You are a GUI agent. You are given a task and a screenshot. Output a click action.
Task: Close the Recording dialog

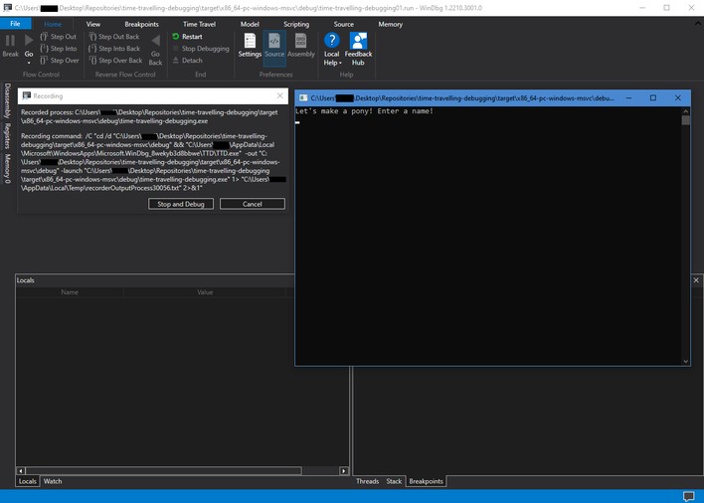pos(279,95)
